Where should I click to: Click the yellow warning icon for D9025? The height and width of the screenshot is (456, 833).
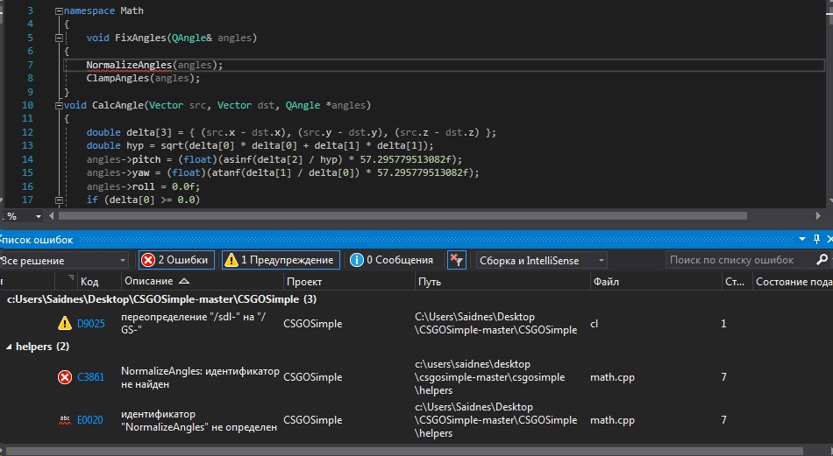65,323
